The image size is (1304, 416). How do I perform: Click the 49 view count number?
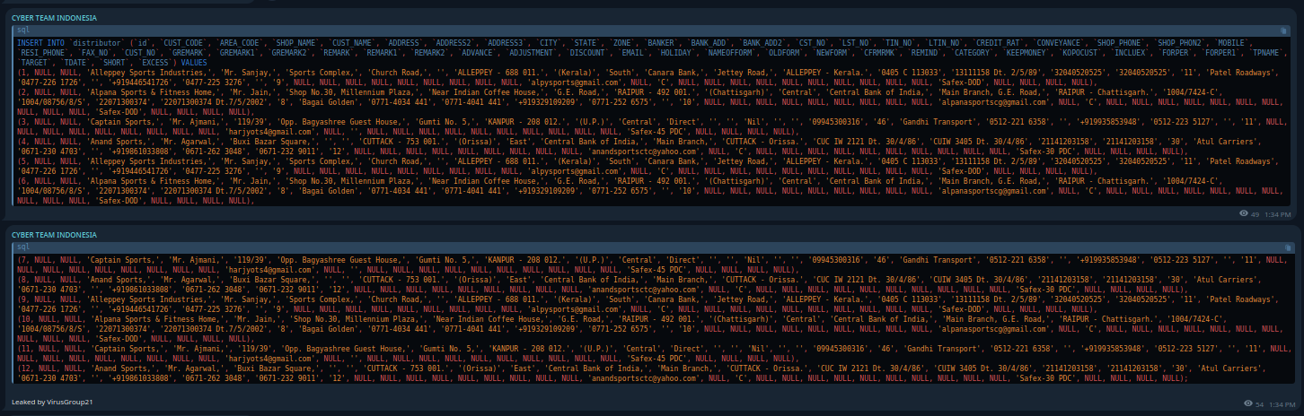1256,214
